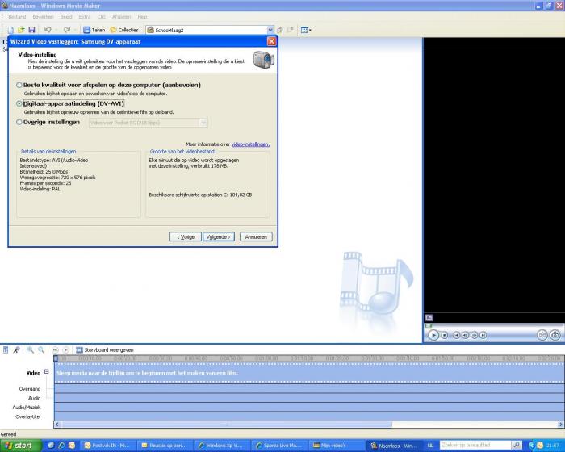Click the timeline scrollbar left arrow
565x452 pixels.
[57, 425]
